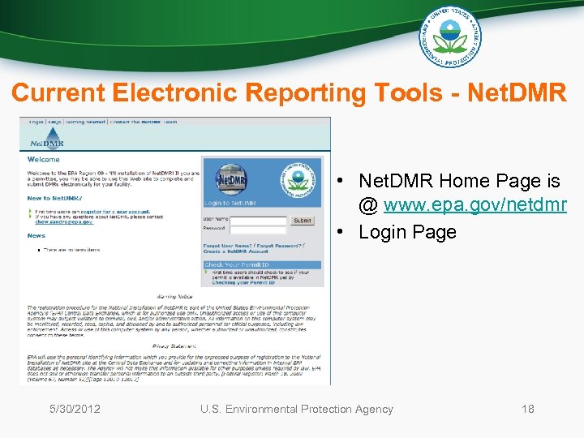Image resolution: width=584 pixels, height=438 pixels.
Task: Open Checking your Permit ID link
Action: click(243, 283)
